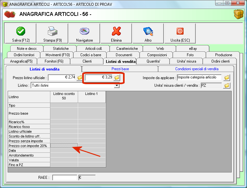This screenshot has width=247, height=188.
Task: Open the Composizioni tab
Action: coord(157,55)
